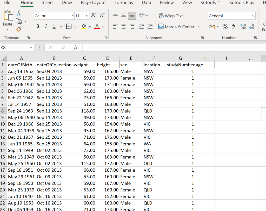The image size is (266, 211).
Task: Expand font color palette arrow
Action: (103, 27)
